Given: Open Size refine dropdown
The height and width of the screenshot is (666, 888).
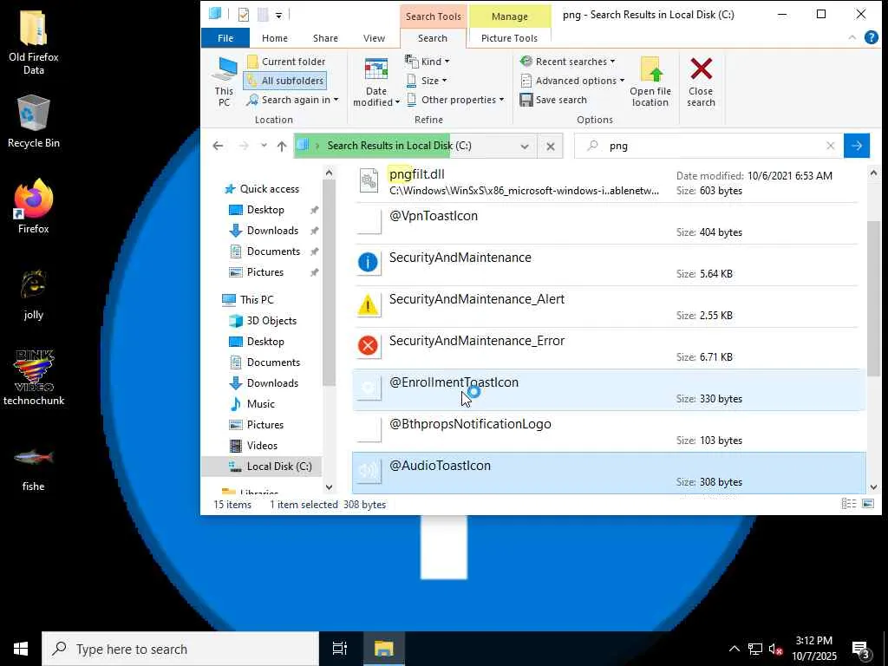Looking at the screenshot, I should [x=427, y=81].
